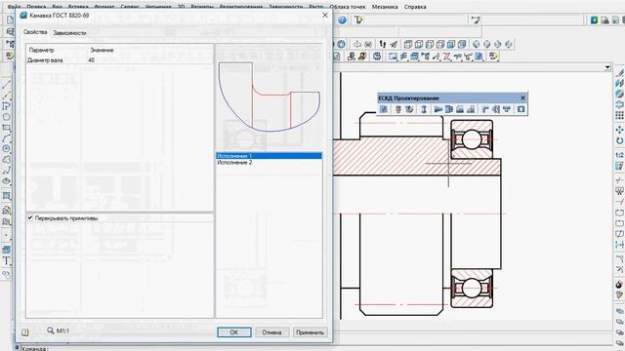The image size is (625, 351).
Task: Click the footsteps walk icon in toolbar
Action: pos(383,44)
